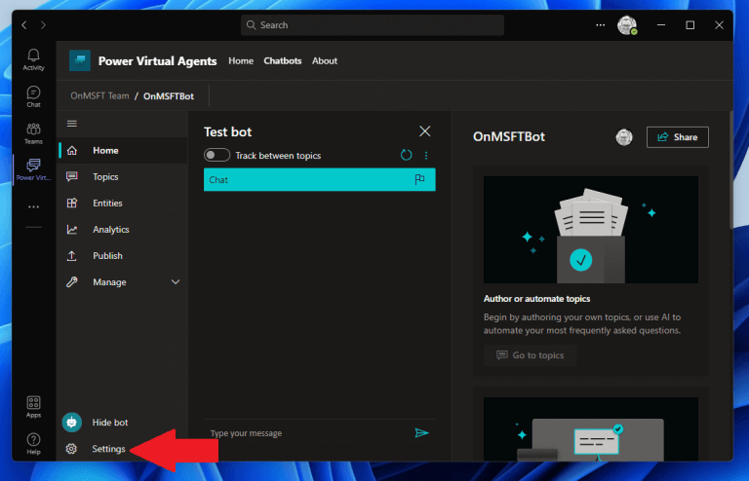
Task: Click the Analytics chart icon
Action: pyautogui.click(x=72, y=229)
